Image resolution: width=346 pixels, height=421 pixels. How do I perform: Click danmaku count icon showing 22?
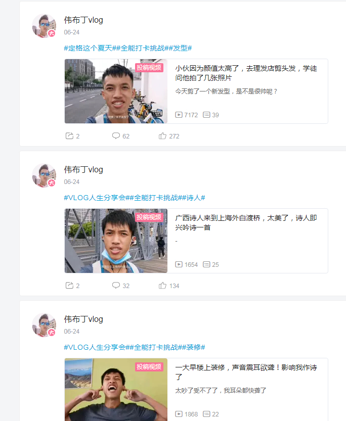tap(206, 414)
